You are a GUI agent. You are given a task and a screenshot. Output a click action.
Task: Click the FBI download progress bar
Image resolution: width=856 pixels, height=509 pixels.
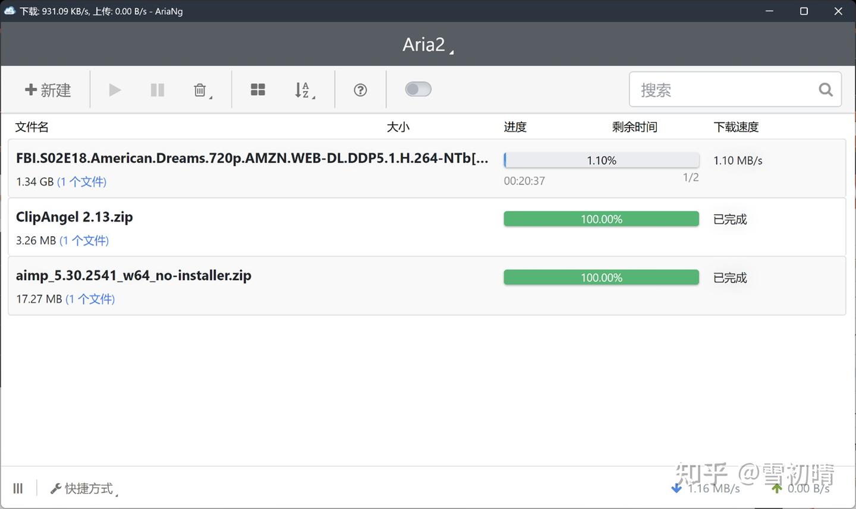tap(601, 159)
